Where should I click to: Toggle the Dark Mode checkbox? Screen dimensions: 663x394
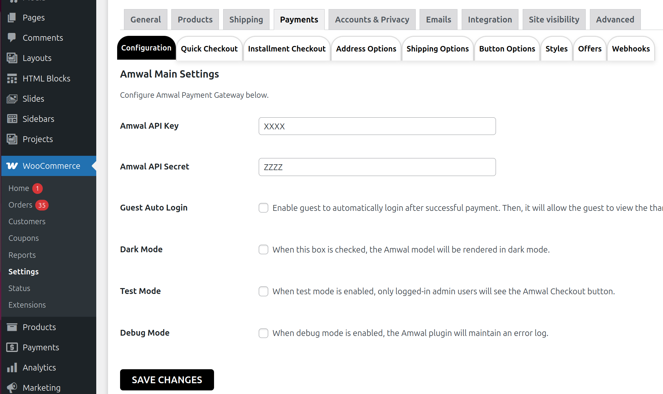click(x=263, y=250)
